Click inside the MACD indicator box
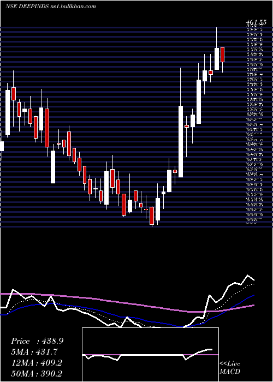 (x=150, y=355)
